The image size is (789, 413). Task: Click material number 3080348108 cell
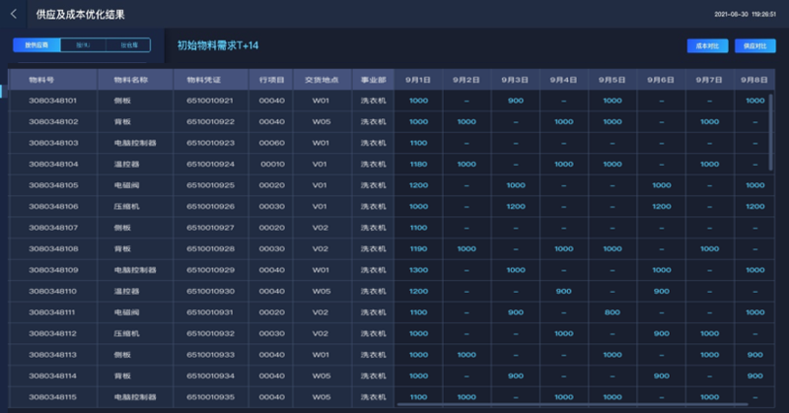(54, 248)
